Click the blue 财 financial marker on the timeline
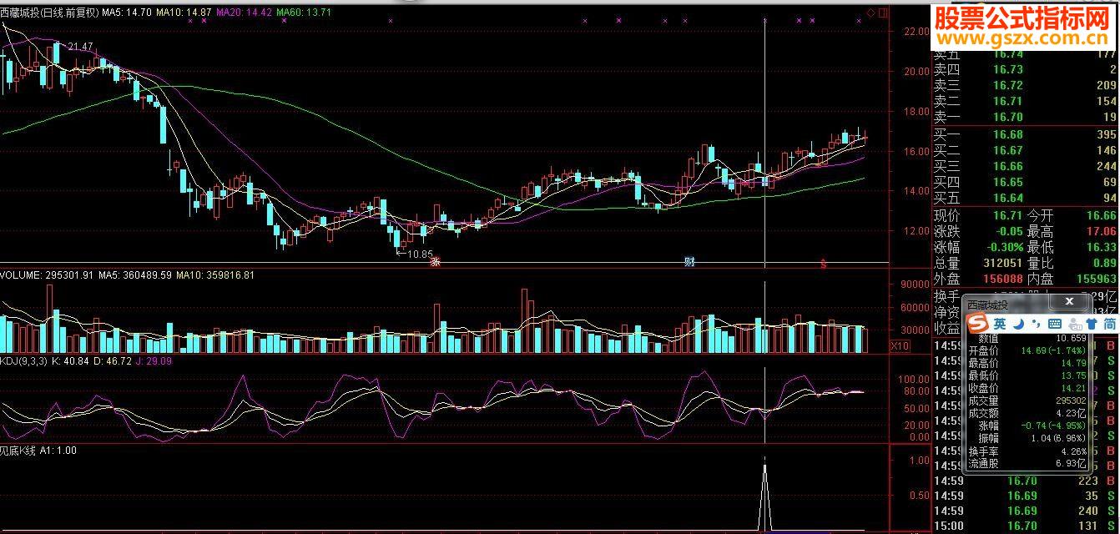1120x534 pixels. click(x=689, y=262)
